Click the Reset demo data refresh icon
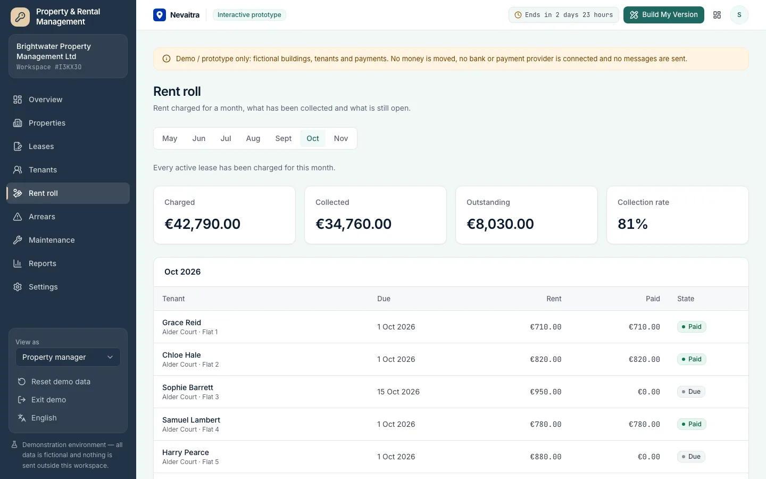The image size is (766, 479). (x=22, y=382)
